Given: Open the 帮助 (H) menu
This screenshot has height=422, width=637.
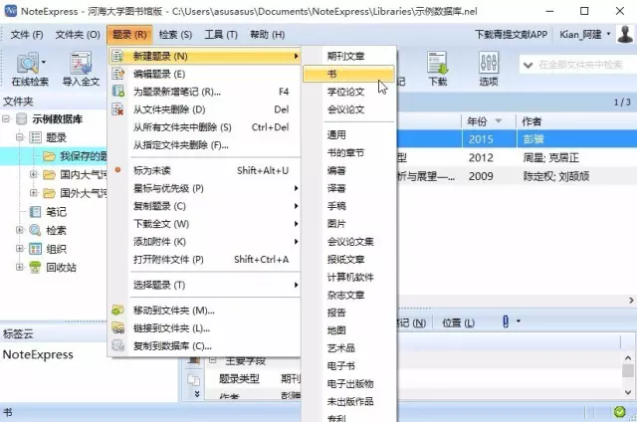Looking at the screenshot, I should [268, 35].
